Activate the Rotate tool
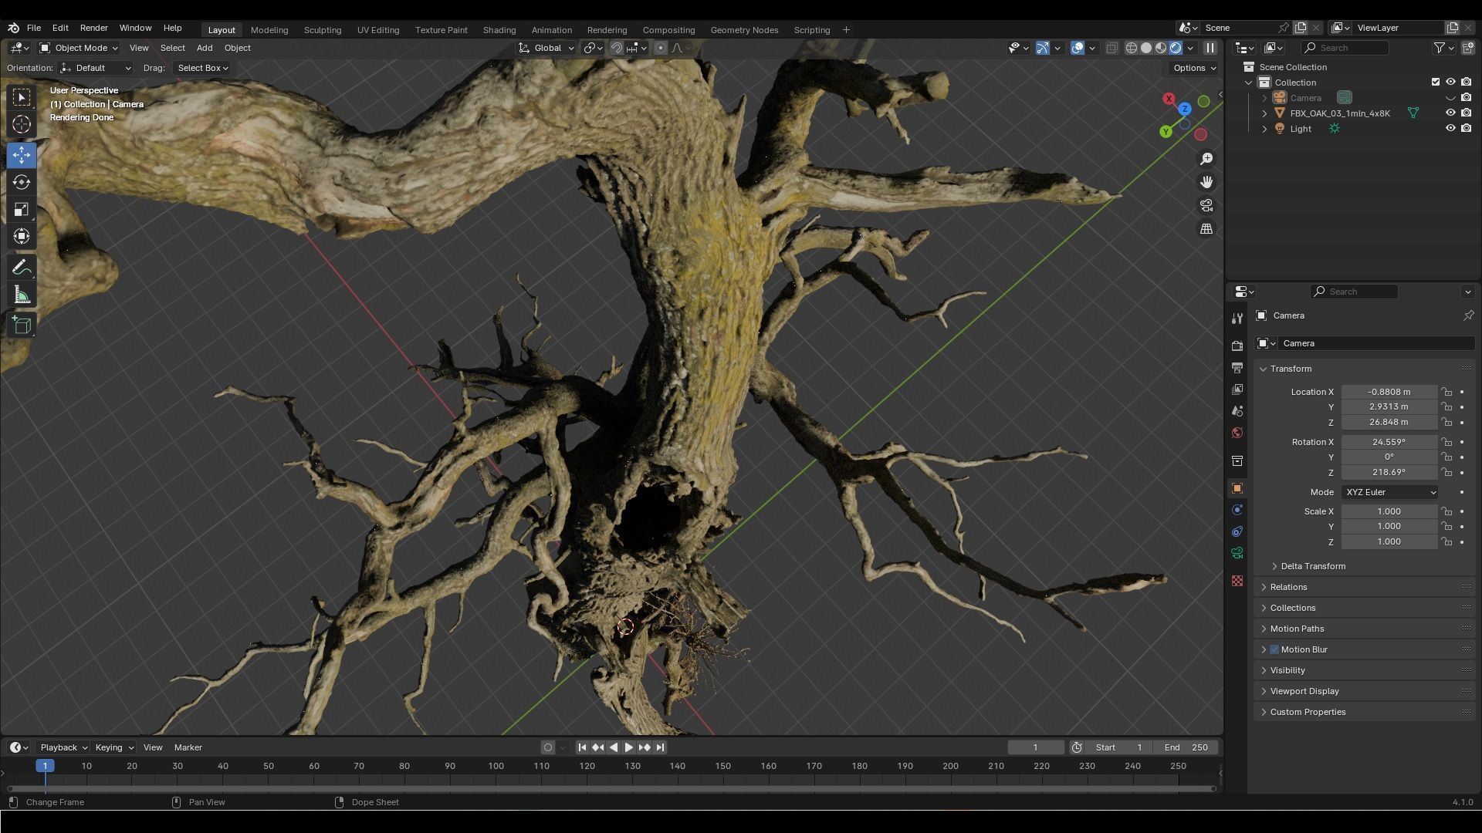 (22, 182)
